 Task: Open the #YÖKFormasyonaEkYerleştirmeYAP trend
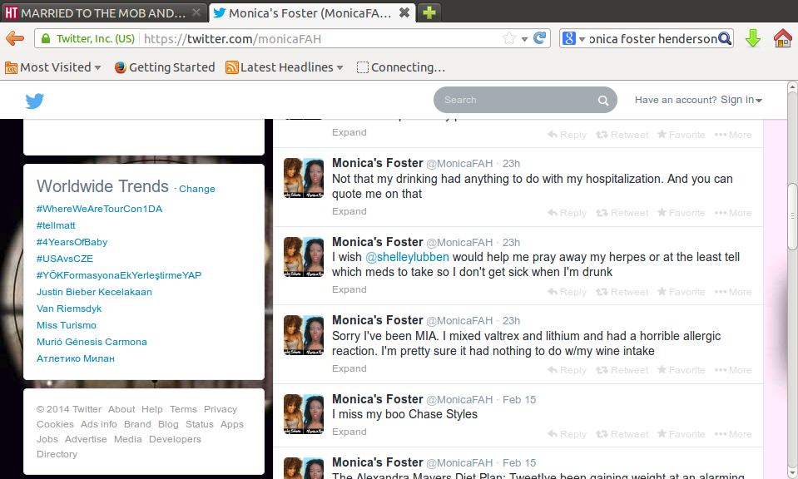click(119, 275)
